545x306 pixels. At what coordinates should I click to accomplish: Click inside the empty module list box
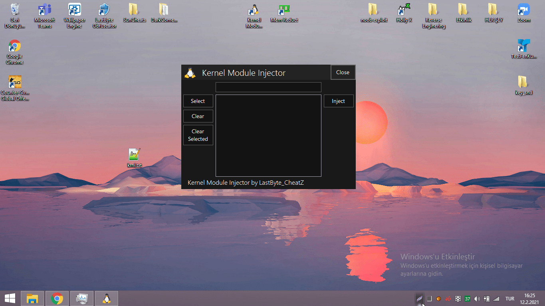(268, 135)
